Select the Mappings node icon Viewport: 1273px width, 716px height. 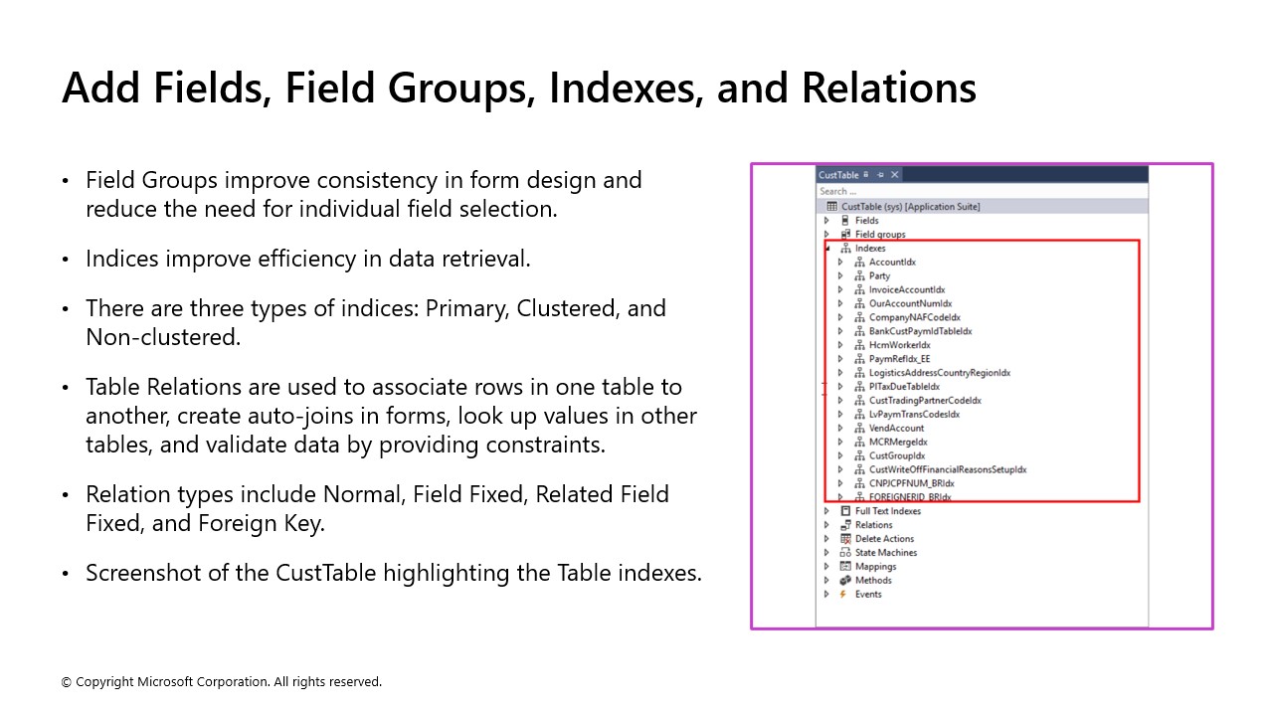[x=846, y=566]
